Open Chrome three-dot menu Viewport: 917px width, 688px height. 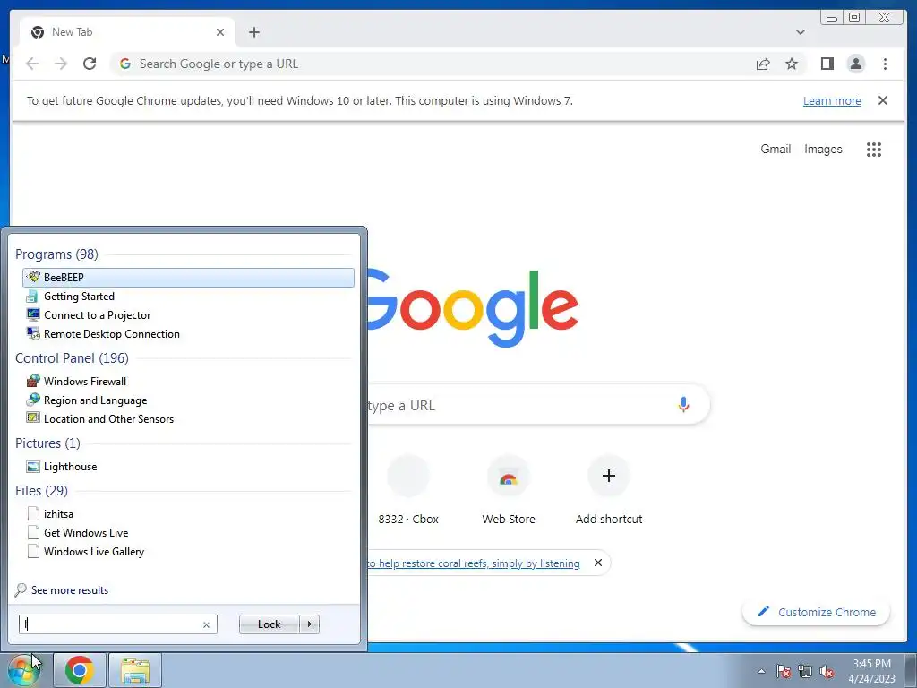click(885, 64)
